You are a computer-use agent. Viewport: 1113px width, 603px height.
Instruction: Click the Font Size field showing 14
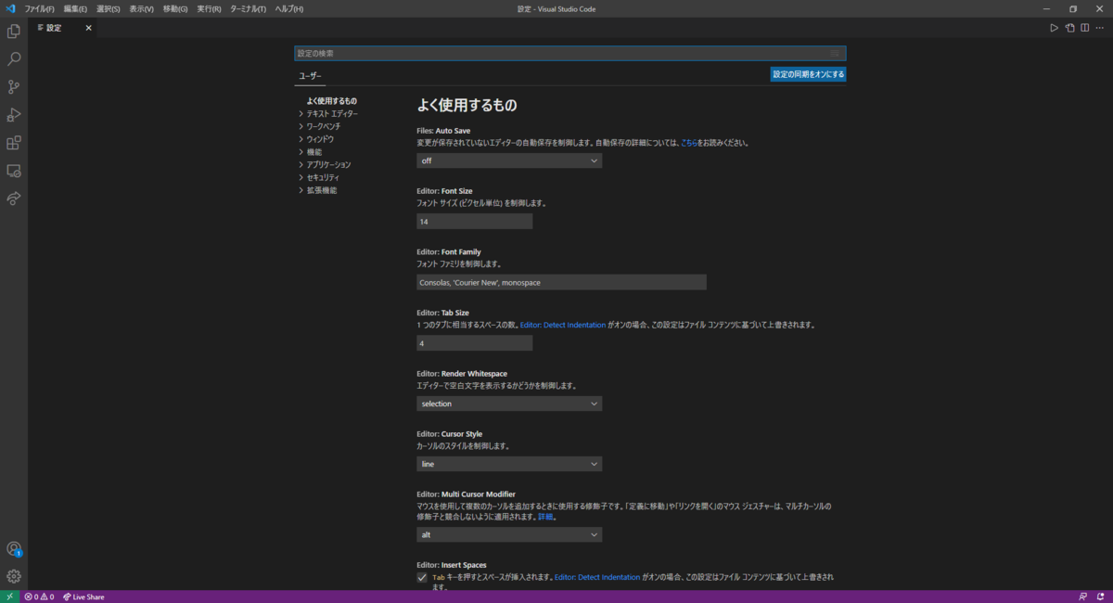pyautogui.click(x=474, y=222)
